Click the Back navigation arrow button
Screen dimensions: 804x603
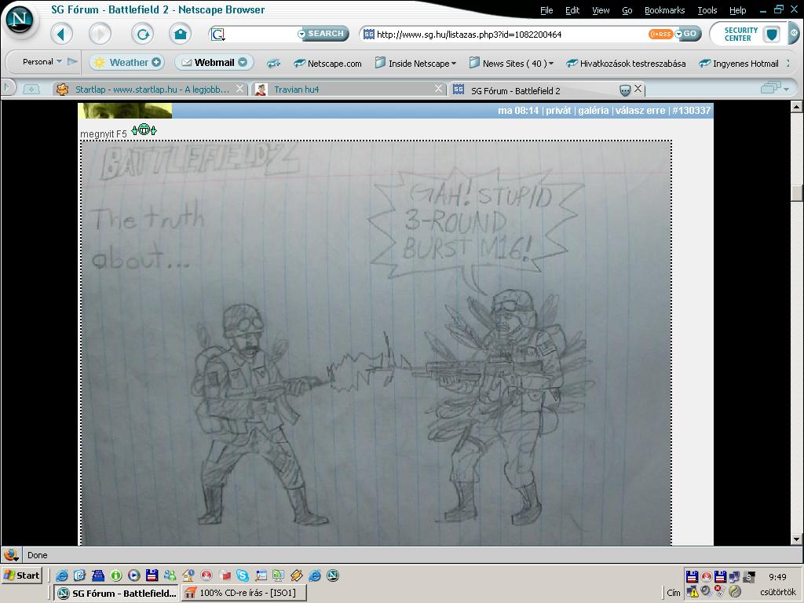point(61,34)
